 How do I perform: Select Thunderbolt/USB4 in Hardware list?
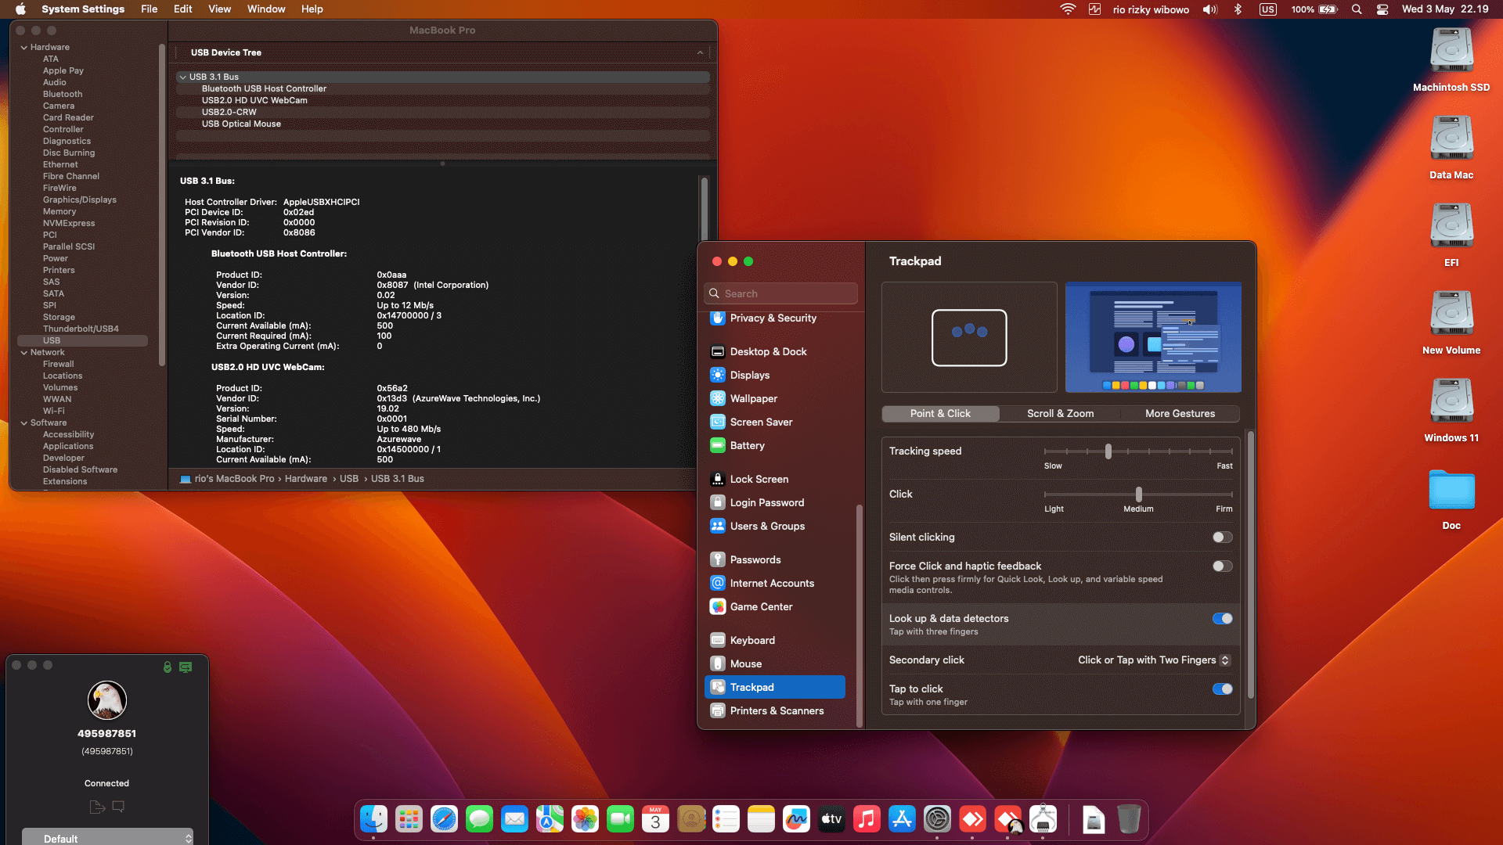tap(81, 329)
